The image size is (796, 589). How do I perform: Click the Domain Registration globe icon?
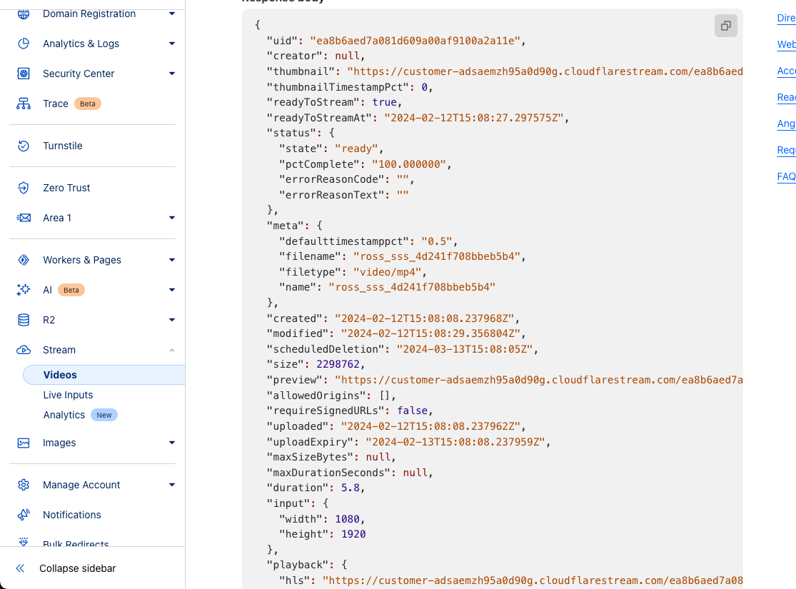(24, 14)
